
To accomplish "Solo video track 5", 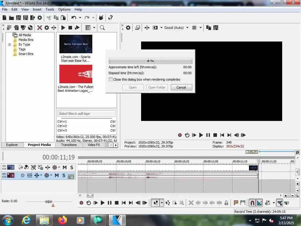I will pos(72,167).
